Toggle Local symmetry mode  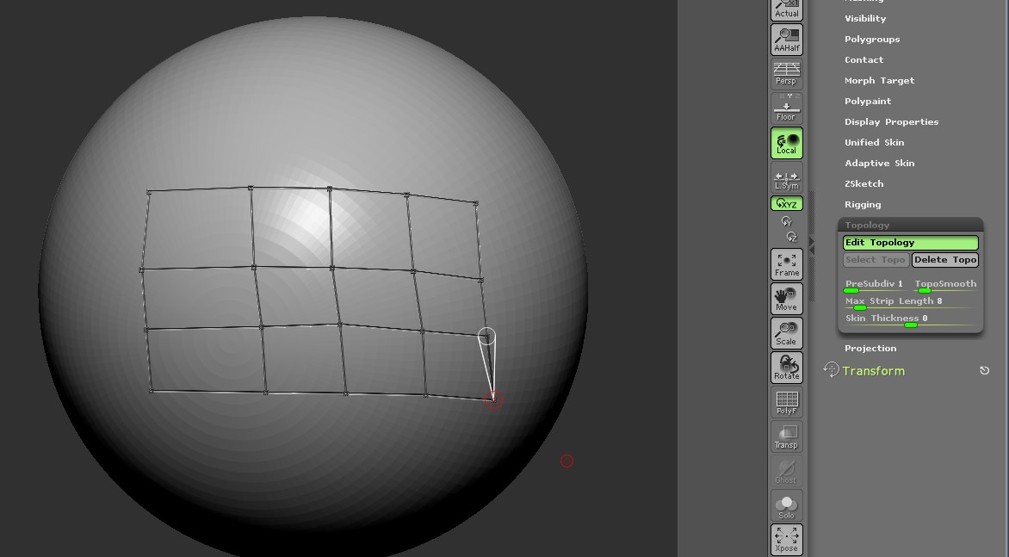click(x=786, y=144)
